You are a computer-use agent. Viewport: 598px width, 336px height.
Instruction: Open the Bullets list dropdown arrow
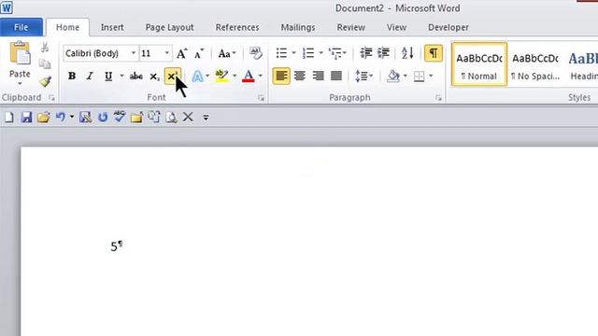(293, 53)
